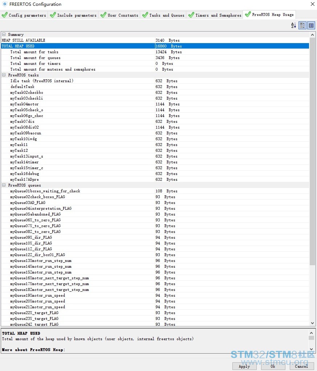Select the myTask10iwdg row
This screenshot has height=371, width=317.
pyautogui.click(x=155, y=139)
